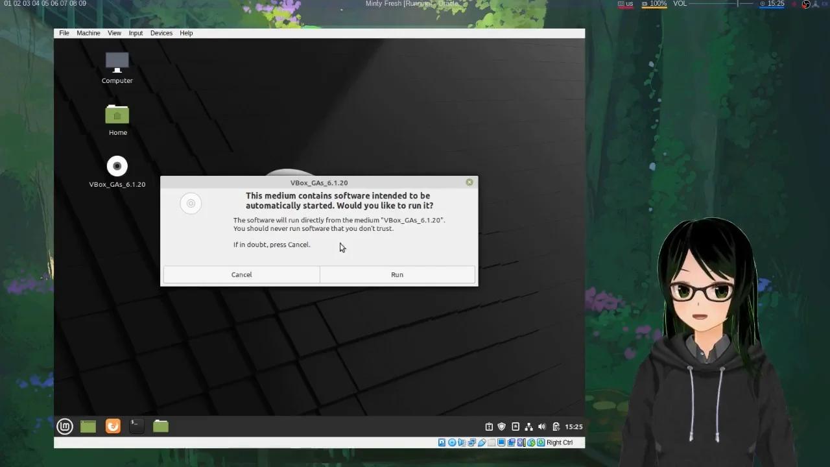Click the clock showing 15:25 in the tray

coord(573,426)
